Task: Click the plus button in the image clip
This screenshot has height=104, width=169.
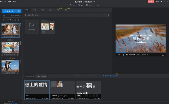Action: (54, 84)
